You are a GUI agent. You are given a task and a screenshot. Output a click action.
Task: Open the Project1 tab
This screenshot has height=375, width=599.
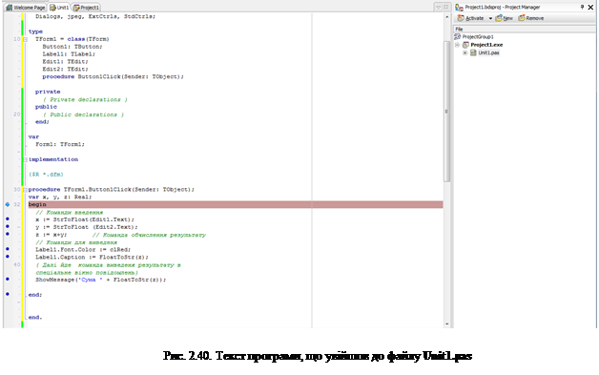pos(87,8)
